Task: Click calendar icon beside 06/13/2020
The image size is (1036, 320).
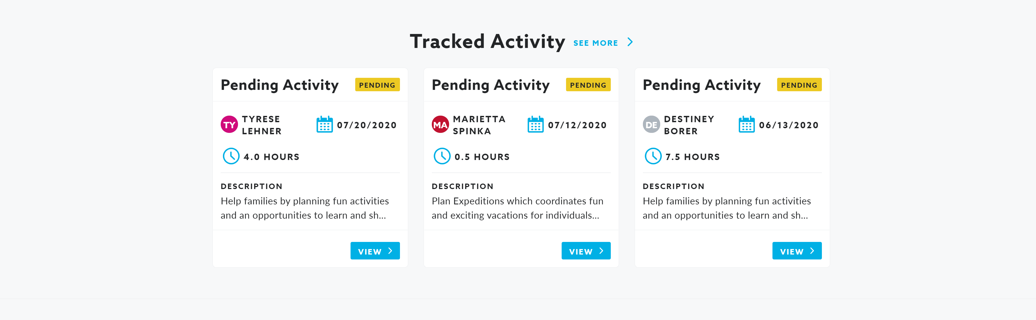Action: (x=746, y=124)
